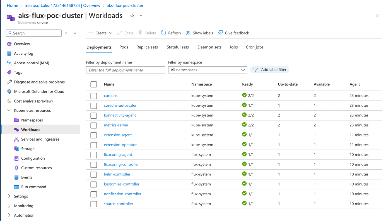The height and width of the screenshot is (222, 386).
Task: Go to Home breadcrumb link
Action: (x=13, y=5)
